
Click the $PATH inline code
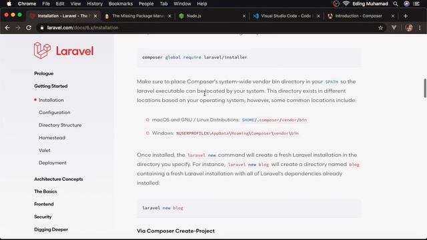click(332, 82)
